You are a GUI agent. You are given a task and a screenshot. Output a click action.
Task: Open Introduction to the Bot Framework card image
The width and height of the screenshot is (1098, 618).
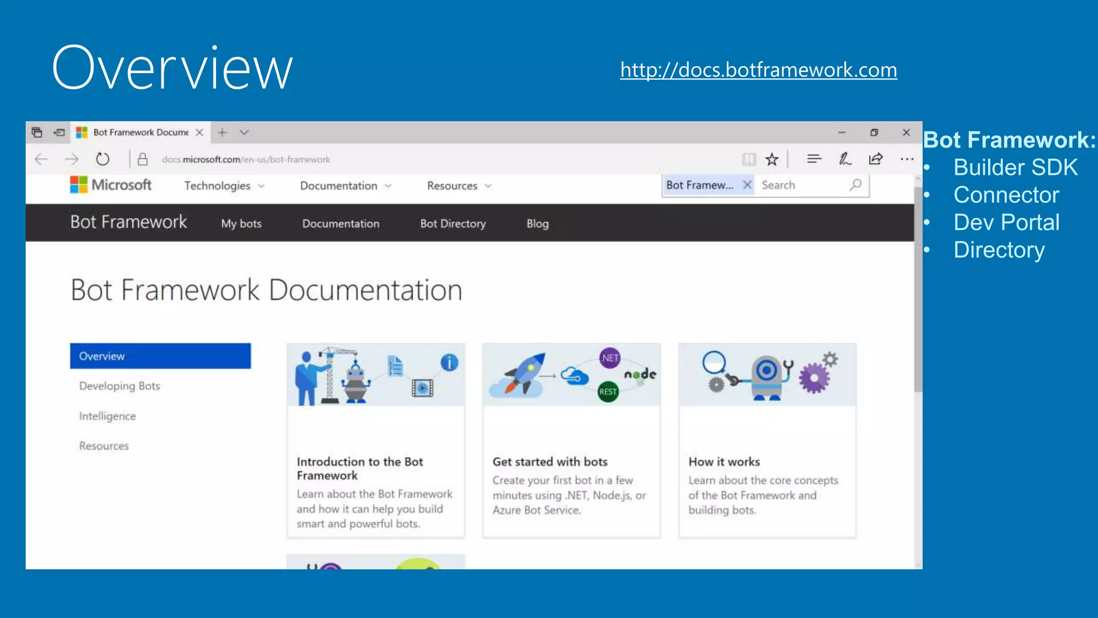(376, 375)
